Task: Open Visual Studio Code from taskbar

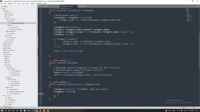Action: pos(32,110)
